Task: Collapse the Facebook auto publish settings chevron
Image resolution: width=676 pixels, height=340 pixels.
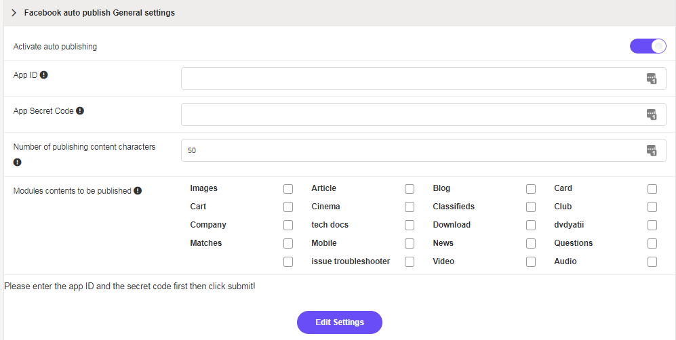Action: tap(14, 13)
